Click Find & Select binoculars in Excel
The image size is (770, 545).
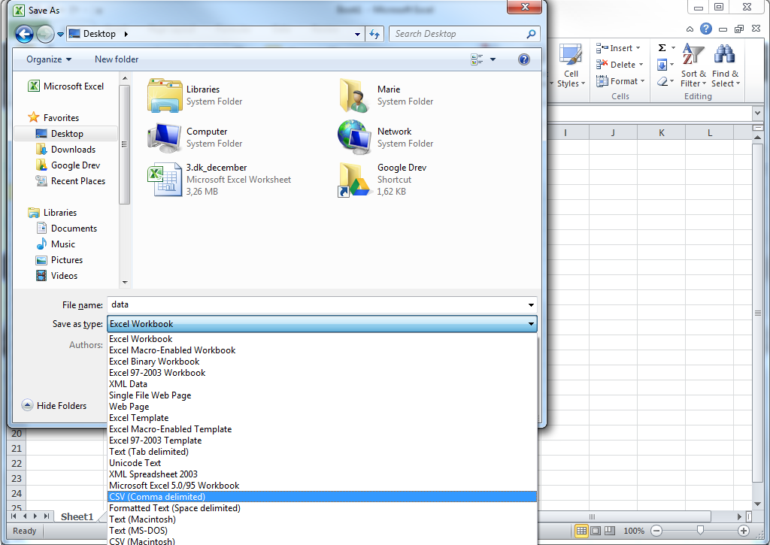726,66
